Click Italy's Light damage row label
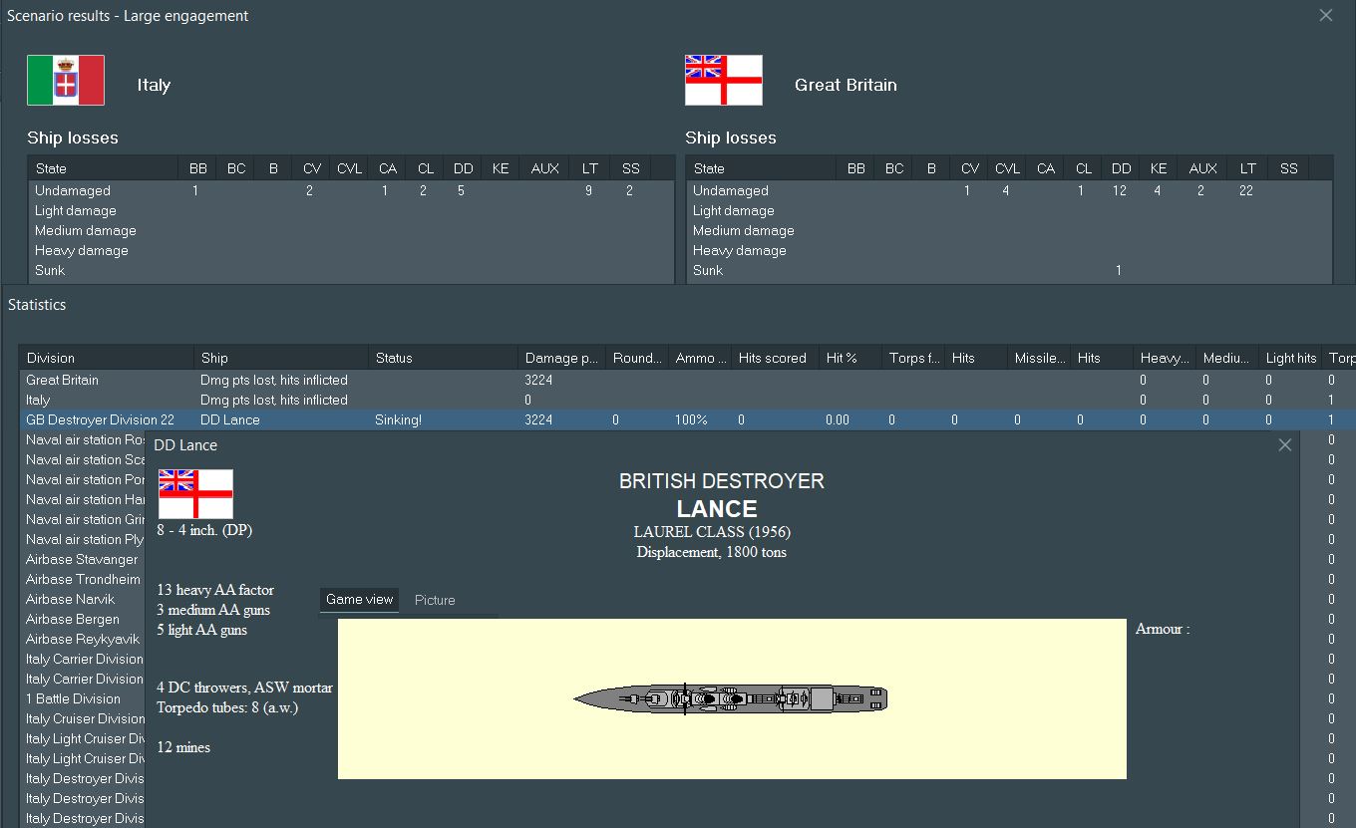 [x=76, y=210]
